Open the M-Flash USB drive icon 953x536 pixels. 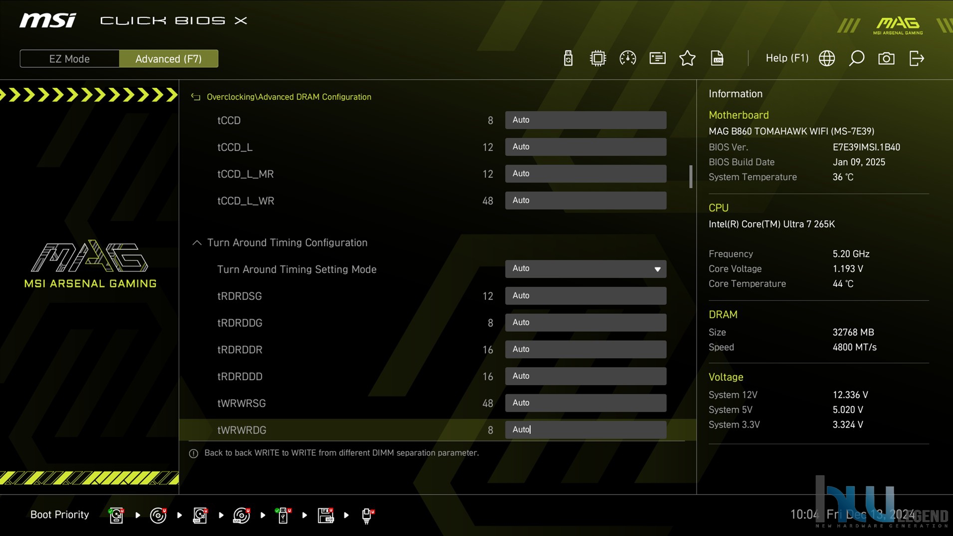click(x=568, y=58)
